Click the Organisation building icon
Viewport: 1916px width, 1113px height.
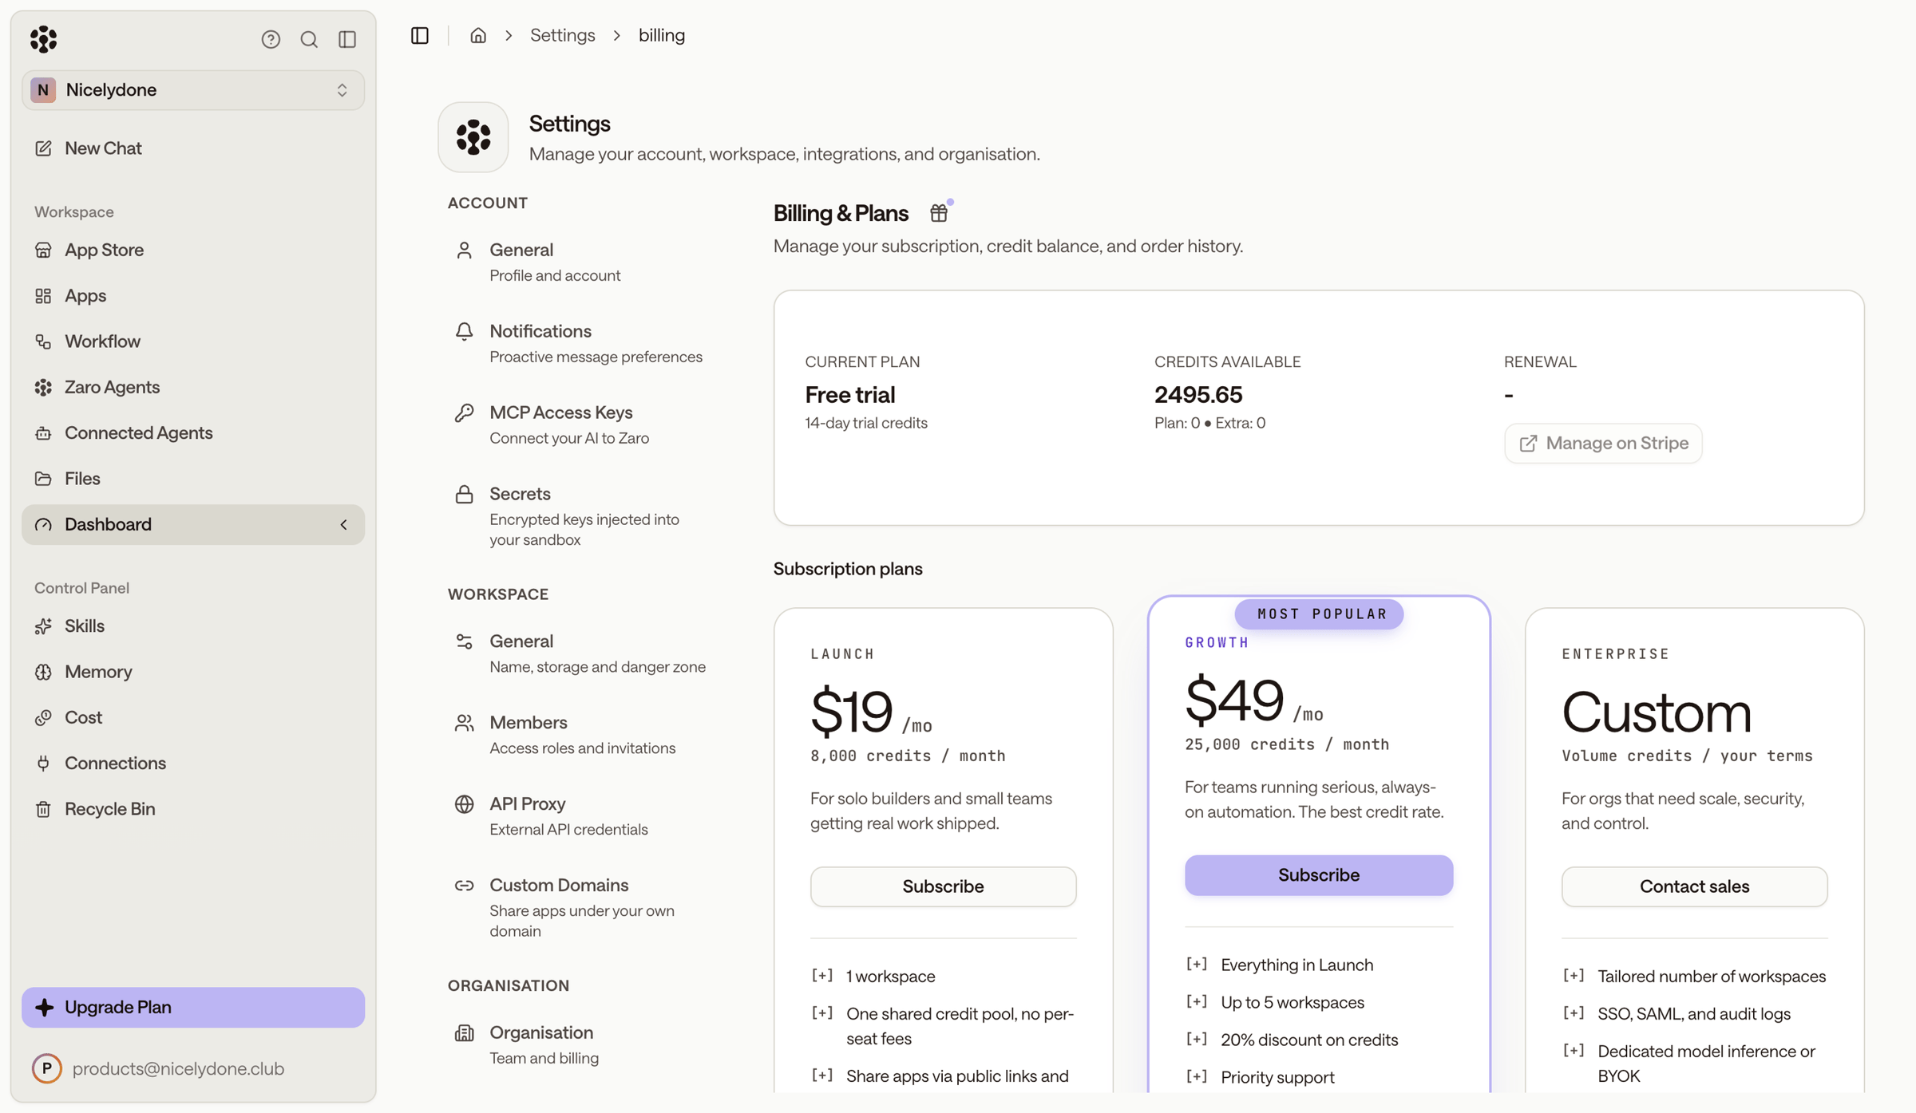[464, 1033]
